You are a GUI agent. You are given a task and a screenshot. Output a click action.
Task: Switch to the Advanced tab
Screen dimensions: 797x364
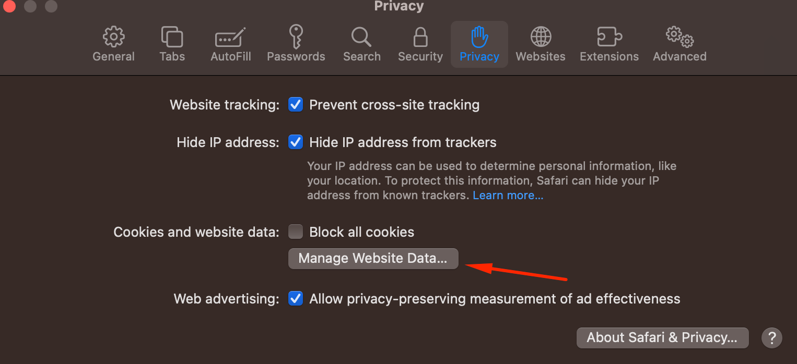coord(679,45)
